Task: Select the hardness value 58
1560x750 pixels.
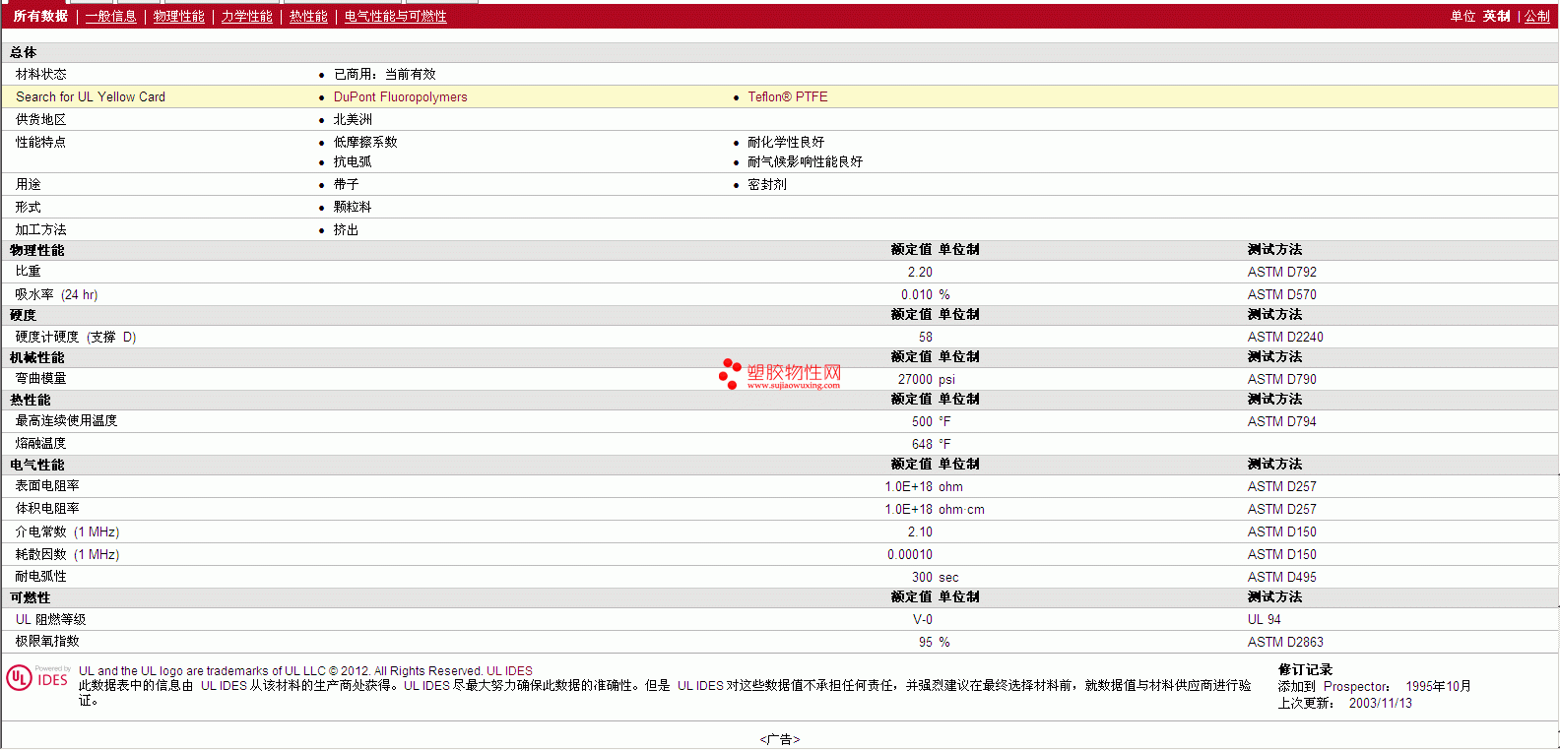Action: tap(926, 338)
